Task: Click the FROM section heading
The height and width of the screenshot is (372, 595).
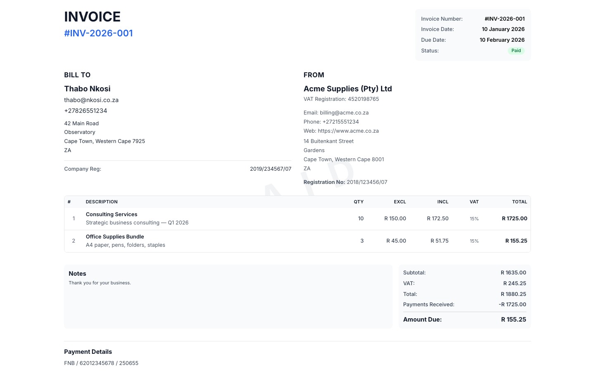Action: [x=314, y=75]
